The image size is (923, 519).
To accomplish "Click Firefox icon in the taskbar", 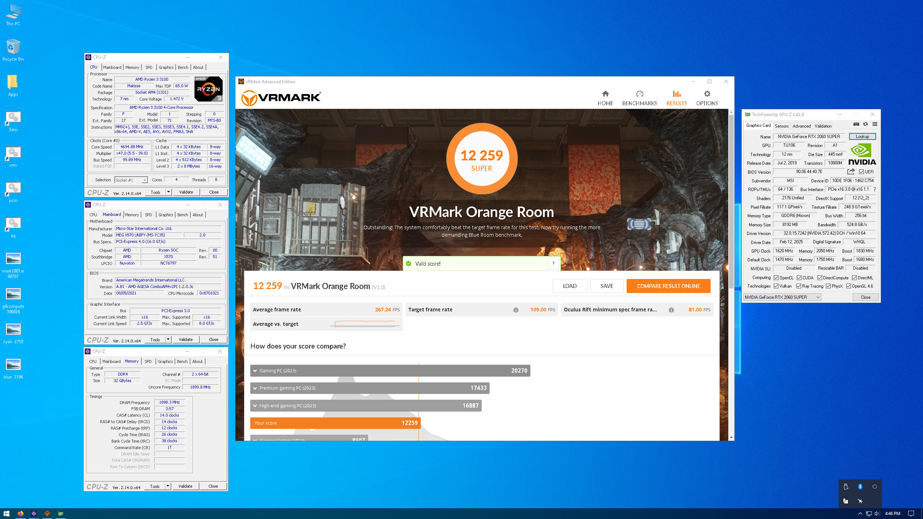I will point(21,514).
